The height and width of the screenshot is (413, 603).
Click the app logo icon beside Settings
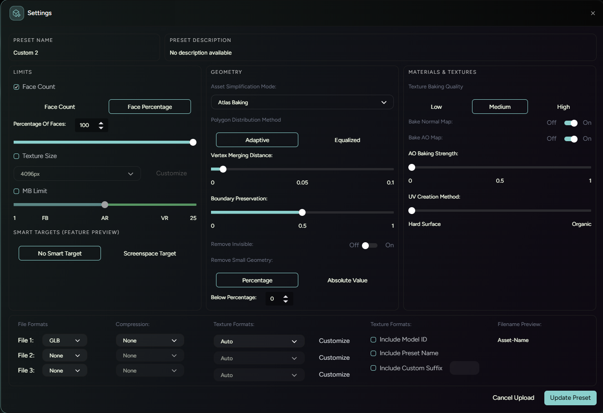[x=17, y=13]
